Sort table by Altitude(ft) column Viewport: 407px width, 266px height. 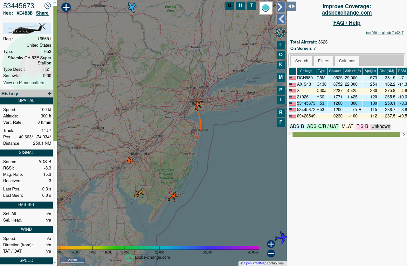click(x=353, y=71)
